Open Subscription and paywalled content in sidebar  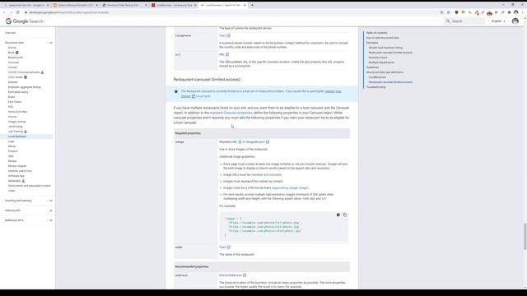pyautogui.click(x=30, y=186)
